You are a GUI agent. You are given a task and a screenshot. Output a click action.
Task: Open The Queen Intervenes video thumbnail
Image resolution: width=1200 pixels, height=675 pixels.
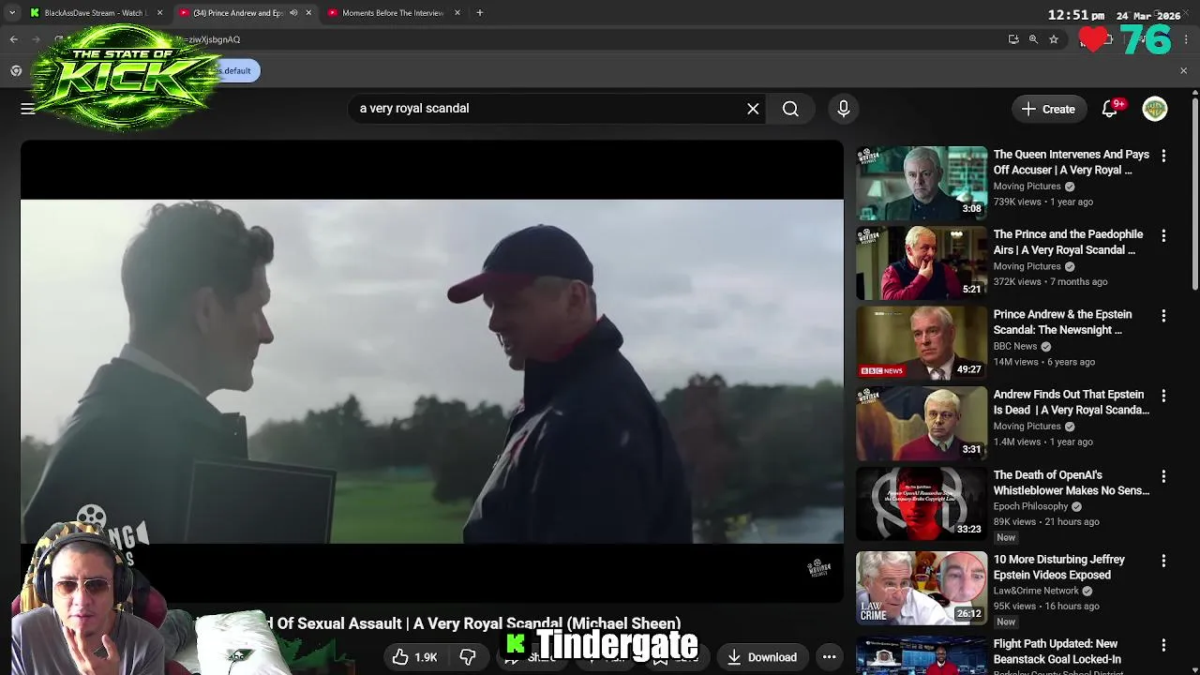(922, 183)
